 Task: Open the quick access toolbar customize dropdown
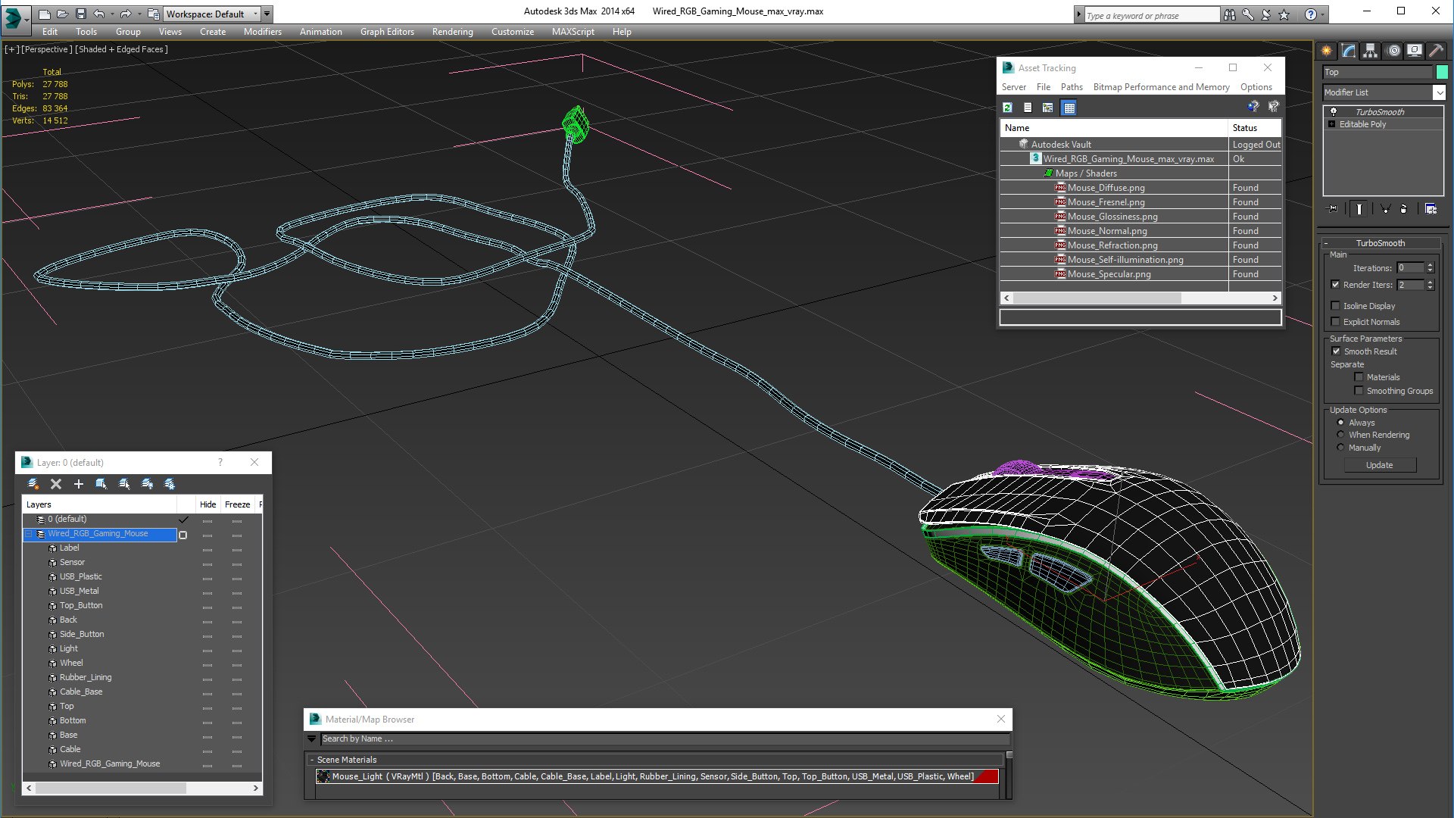[267, 14]
